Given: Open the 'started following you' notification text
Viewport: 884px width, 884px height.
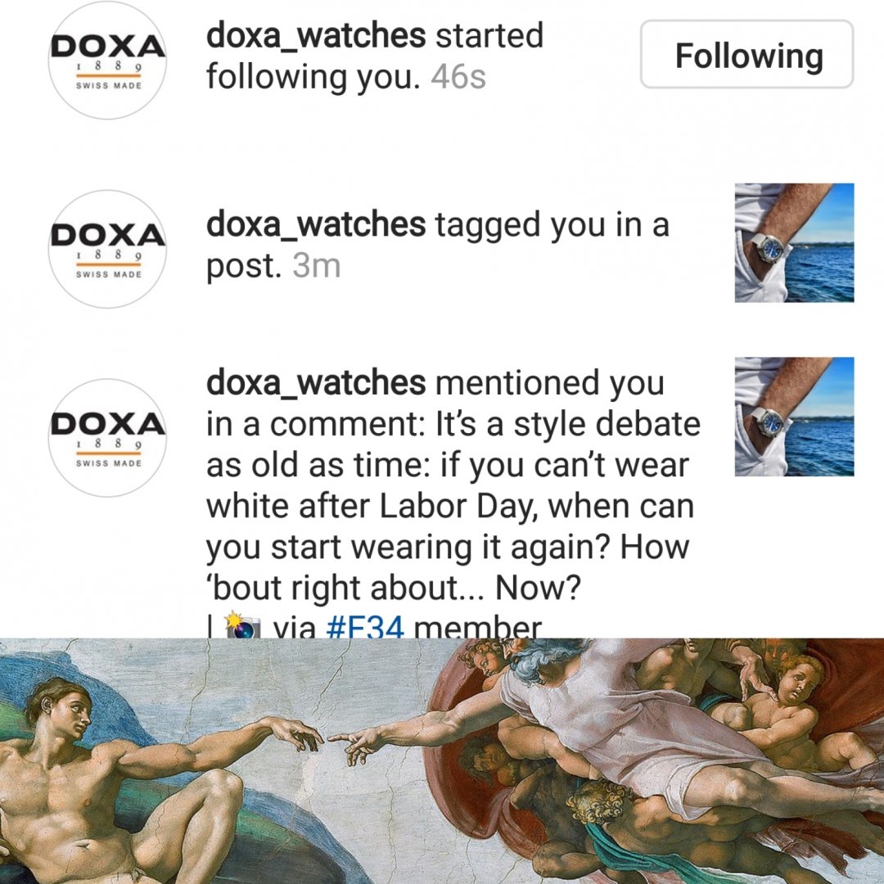Looking at the screenshot, I should coord(375,56).
